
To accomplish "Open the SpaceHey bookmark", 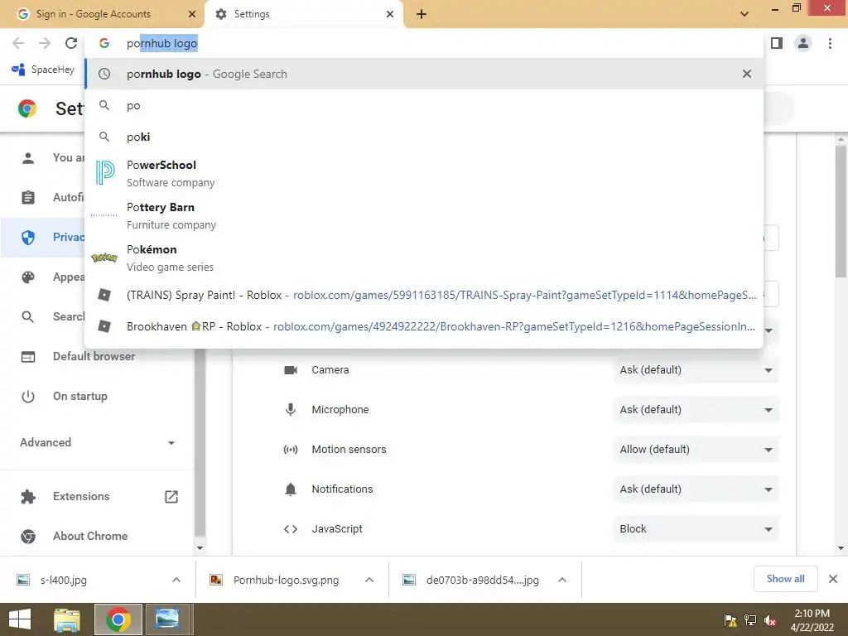I will [x=43, y=70].
